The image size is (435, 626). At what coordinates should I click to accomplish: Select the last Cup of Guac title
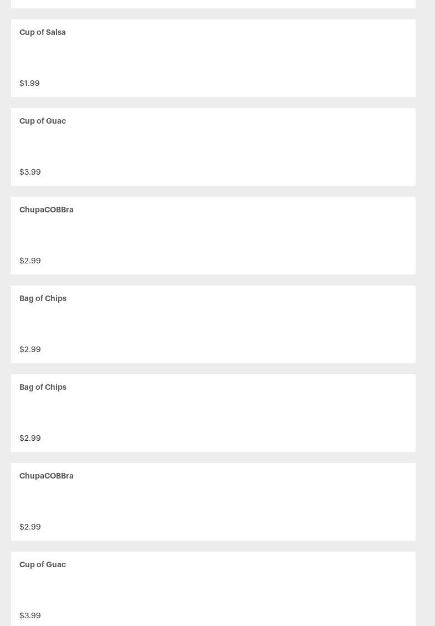pyautogui.click(x=43, y=564)
